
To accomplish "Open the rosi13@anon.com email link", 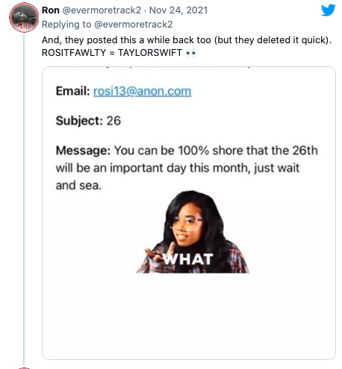I will [142, 91].
